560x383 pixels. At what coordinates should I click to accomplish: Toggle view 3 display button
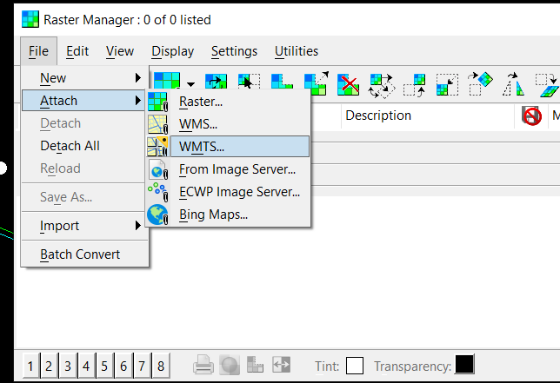pyautogui.click(x=68, y=366)
